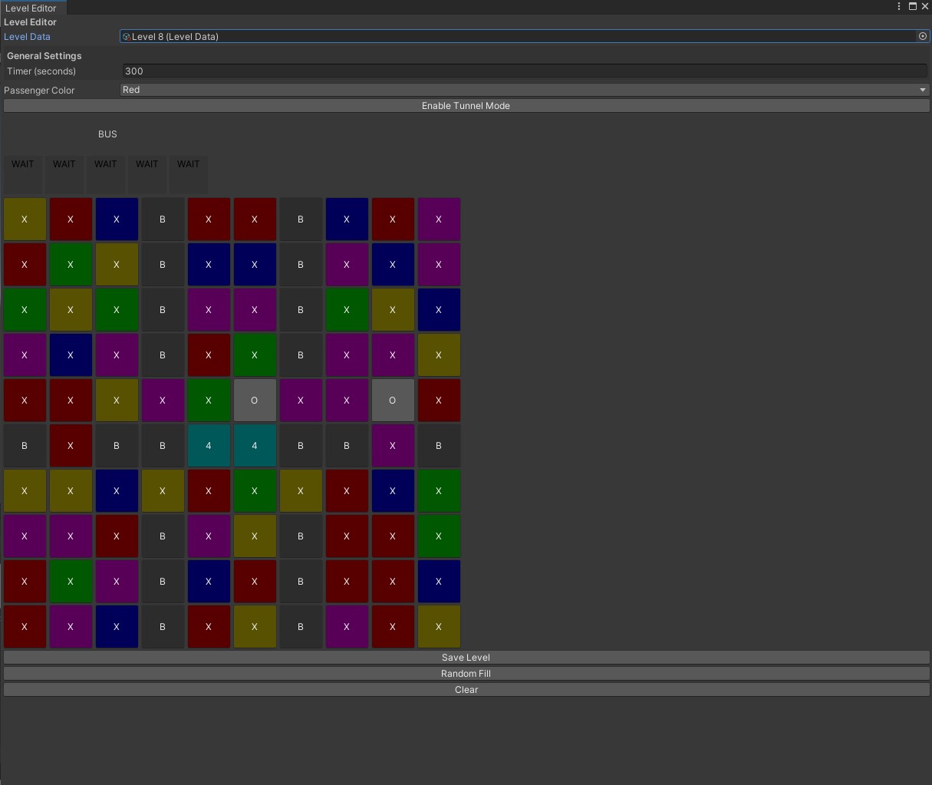Select the red X cell in grid row 10, column 1

pyautogui.click(x=25, y=627)
